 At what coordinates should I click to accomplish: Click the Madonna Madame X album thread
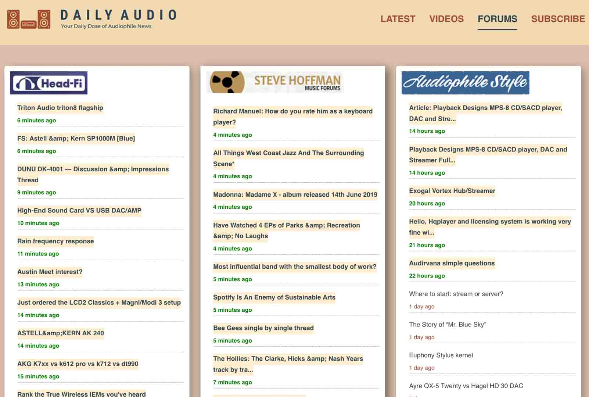(295, 195)
